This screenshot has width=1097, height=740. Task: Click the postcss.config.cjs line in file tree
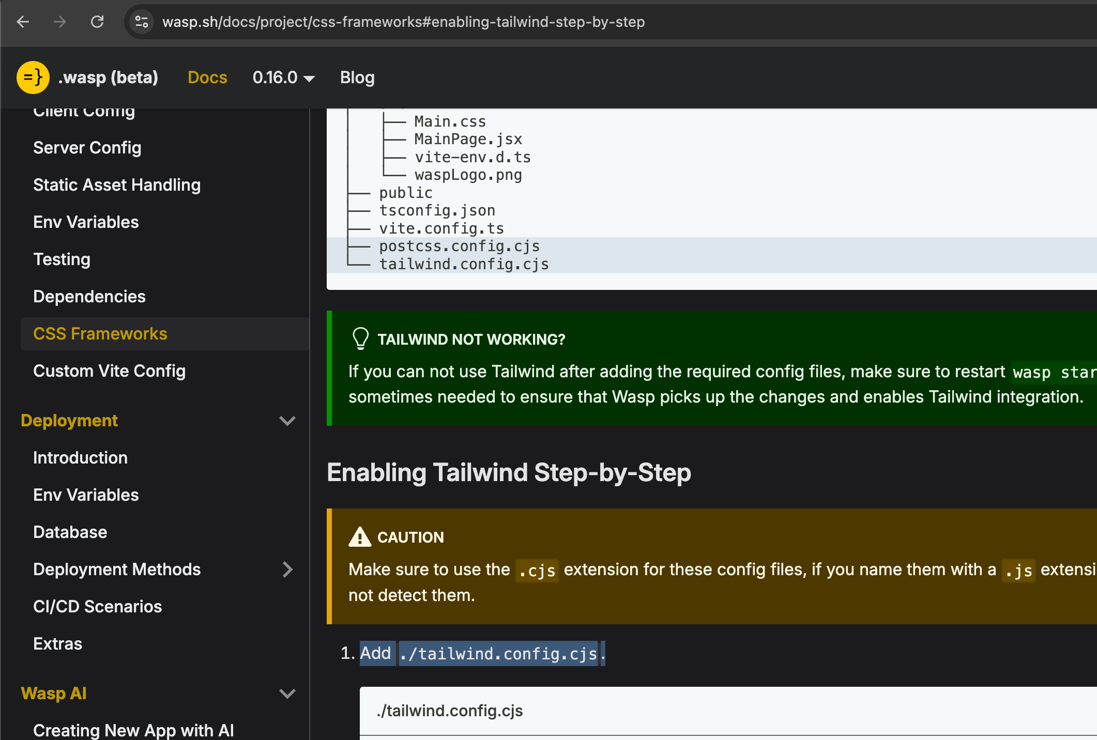pyautogui.click(x=460, y=246)
